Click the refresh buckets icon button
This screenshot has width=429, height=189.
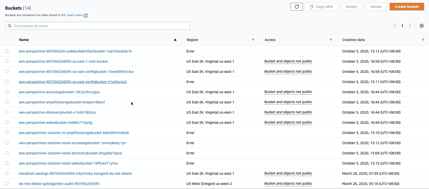coord(297,7)
